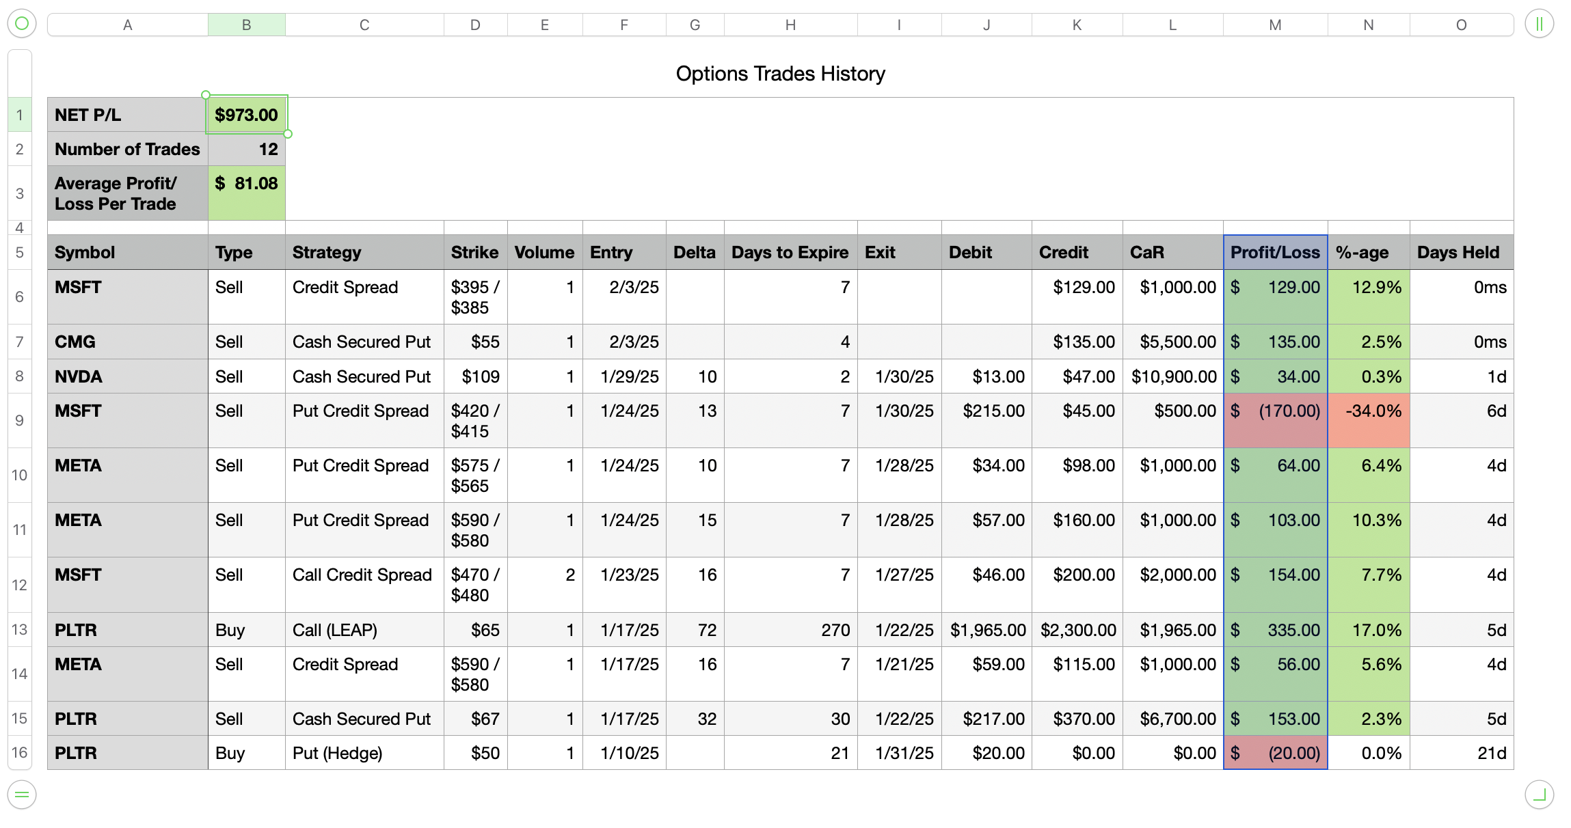
Task: Select the "Debit" header cell
Action: [986, 252]
